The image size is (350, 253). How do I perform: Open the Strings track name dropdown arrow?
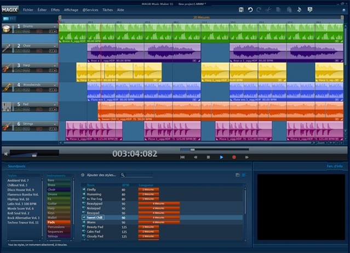click(55, 124)
